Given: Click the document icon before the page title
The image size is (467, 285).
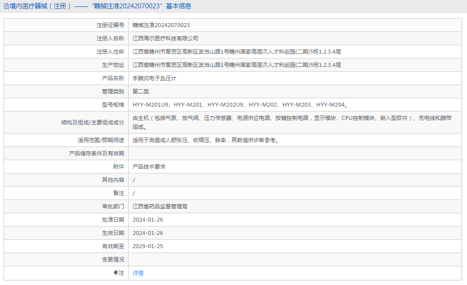Looking at the screenshot, I should click(x=6, y=6).
